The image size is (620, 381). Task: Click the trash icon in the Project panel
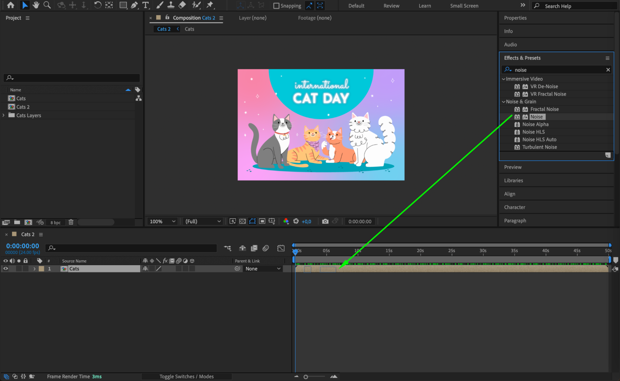71,222
